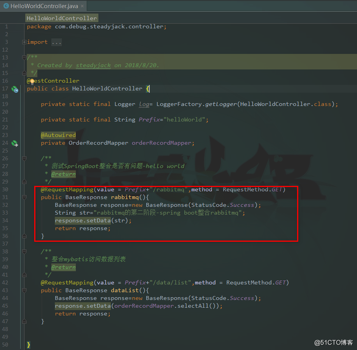Viewport: 357px width, 350px height.
Task: Click the "/rabbitmq" mapping path string
Action: [x=168, y=189]
